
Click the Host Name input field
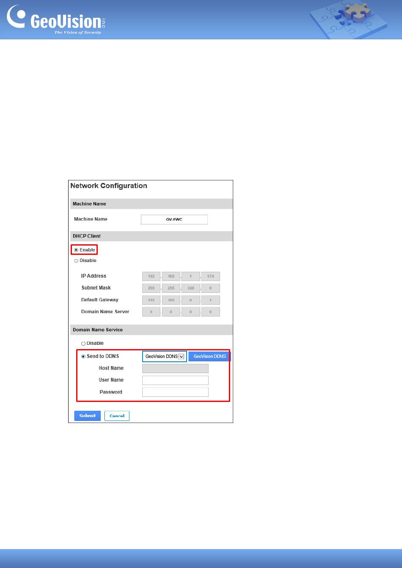click(x=175, y=369)
